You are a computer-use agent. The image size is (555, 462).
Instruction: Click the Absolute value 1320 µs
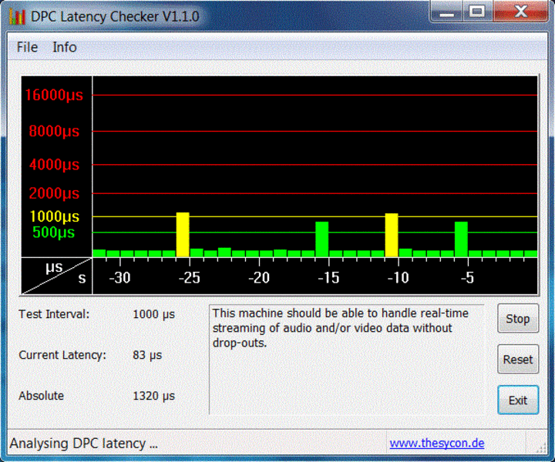tap(153, 396)
